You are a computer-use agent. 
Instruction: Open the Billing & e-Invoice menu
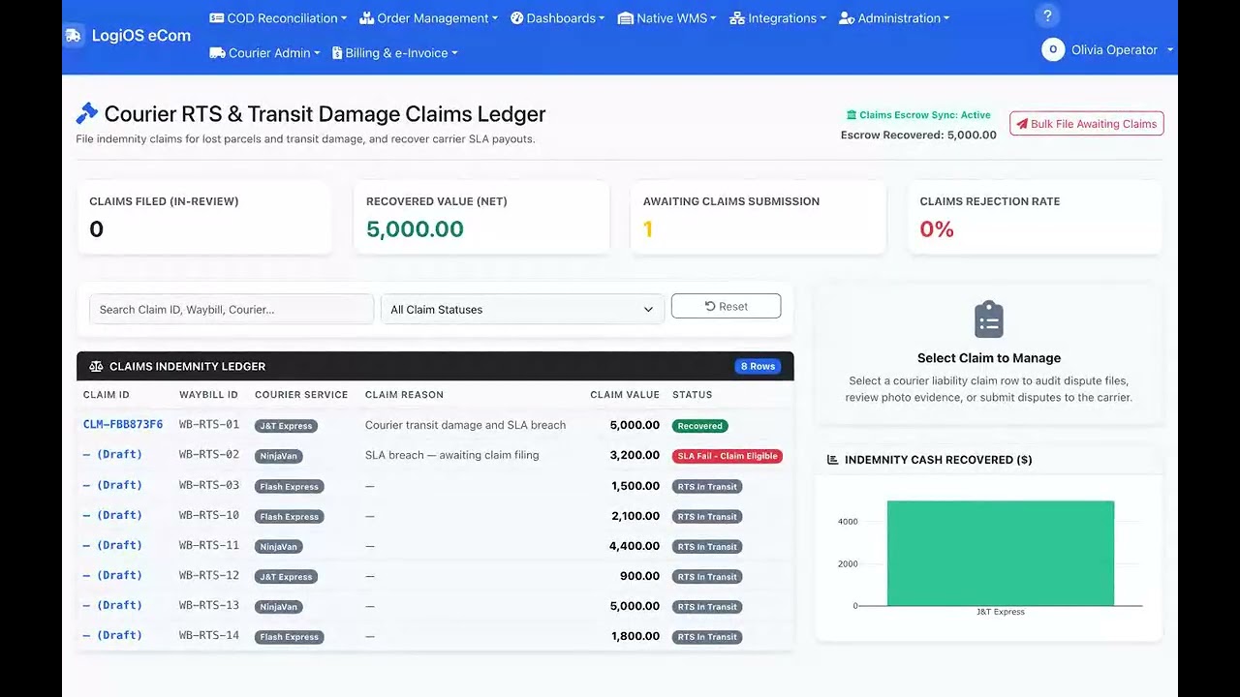[395, 53]
